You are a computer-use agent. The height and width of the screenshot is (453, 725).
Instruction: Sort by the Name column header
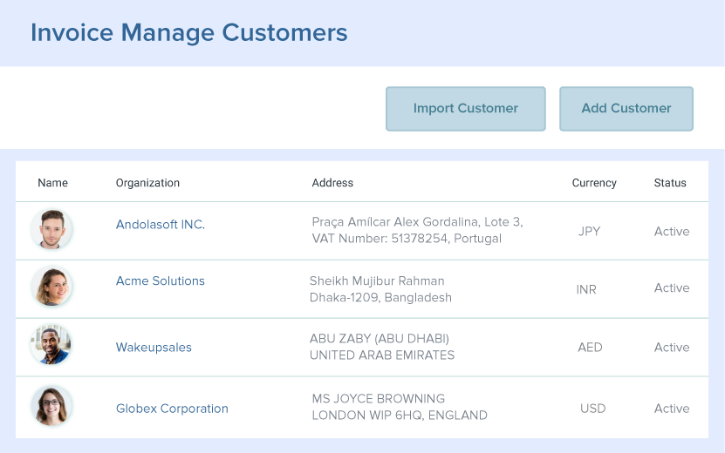click(52, 183)
